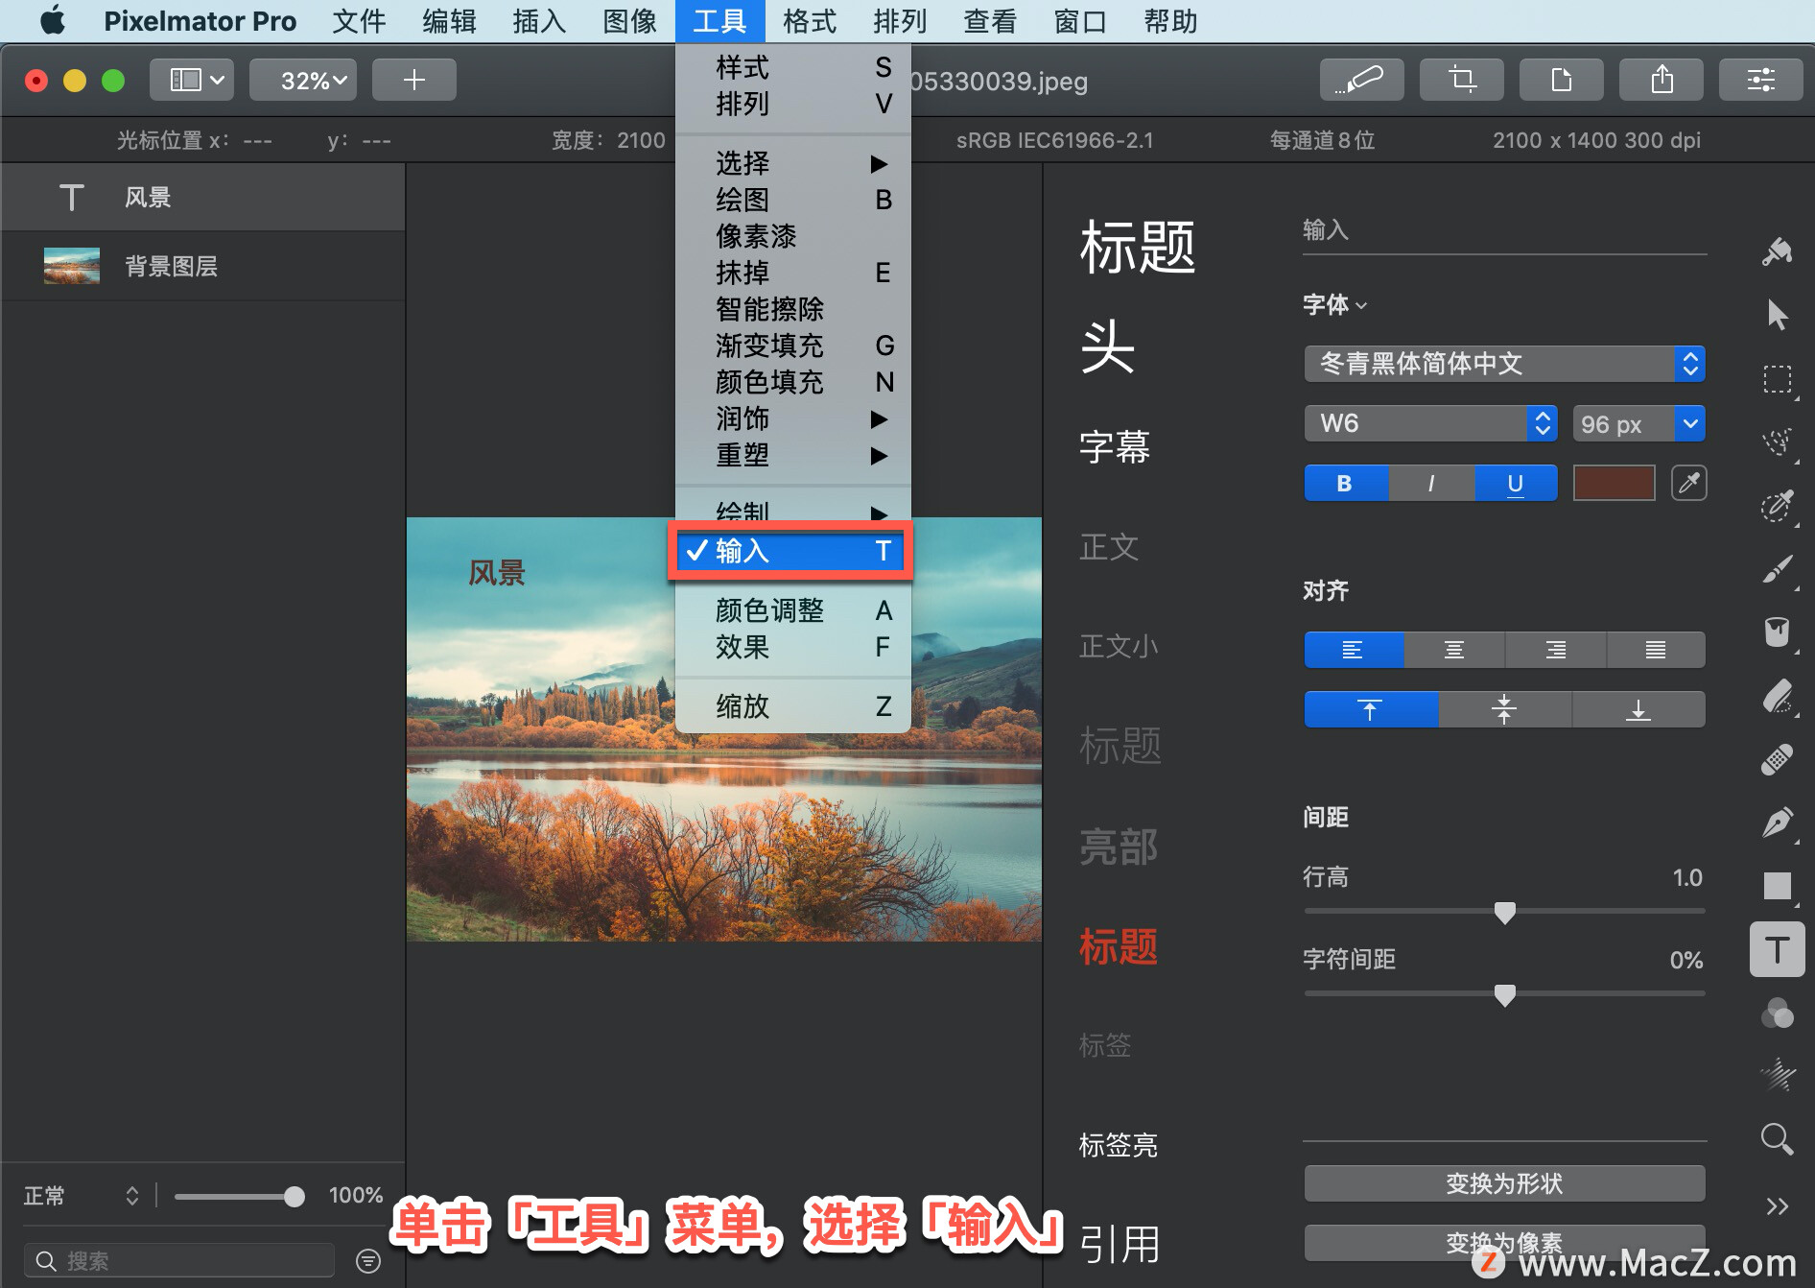Toggle Bold text style
This screenshot has width=1815, height=1288.
coord(1345,483)
